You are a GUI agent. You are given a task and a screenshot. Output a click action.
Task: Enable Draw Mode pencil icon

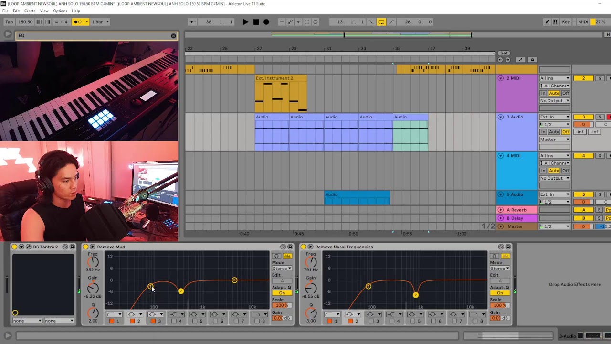pos(547,22)
